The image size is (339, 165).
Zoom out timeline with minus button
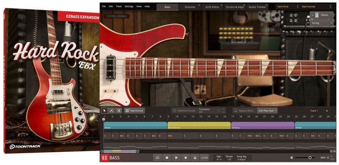[x=331, y=151]
